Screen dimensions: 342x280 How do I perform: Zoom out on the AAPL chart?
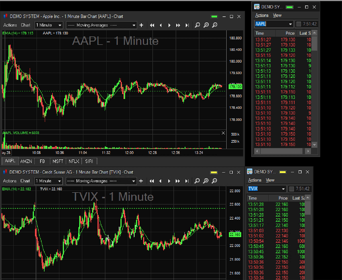(x=215, y=25)
